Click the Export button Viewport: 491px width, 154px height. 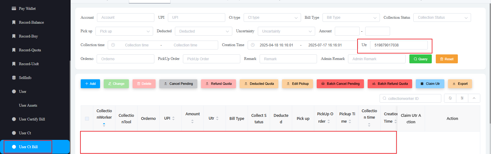(460, 84)
